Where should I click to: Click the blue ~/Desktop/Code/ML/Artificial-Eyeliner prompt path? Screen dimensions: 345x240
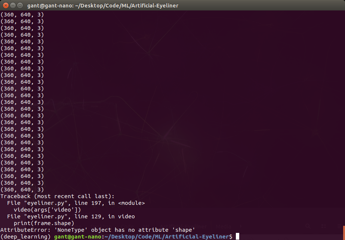pyautogui.click(x=167, y=237)
